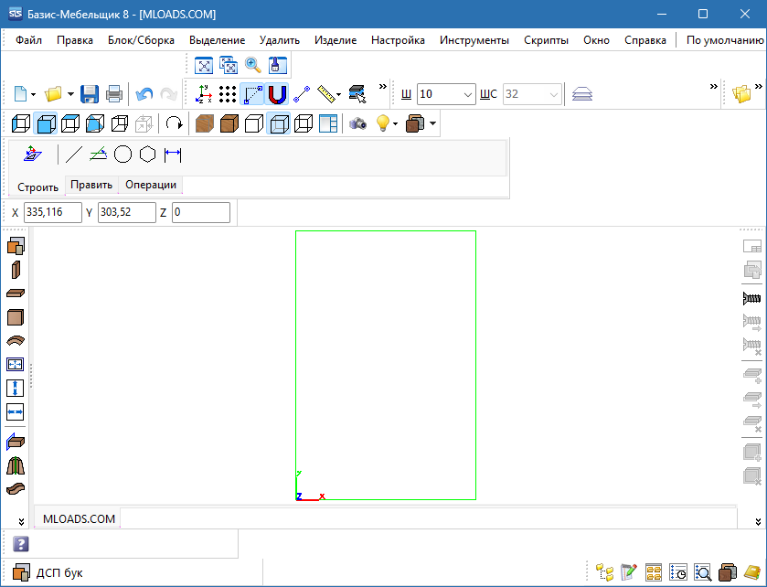The height and width of the screenshot is (587, 767).
Task: Toggle the dotted grid display
Action: [228, 94]
